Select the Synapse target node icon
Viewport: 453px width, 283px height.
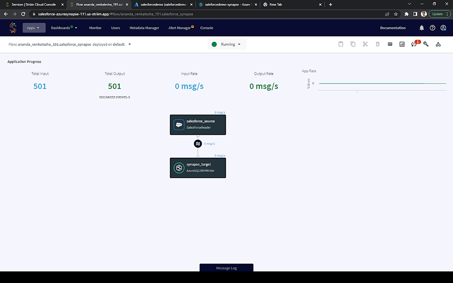(x=179, y=168)
